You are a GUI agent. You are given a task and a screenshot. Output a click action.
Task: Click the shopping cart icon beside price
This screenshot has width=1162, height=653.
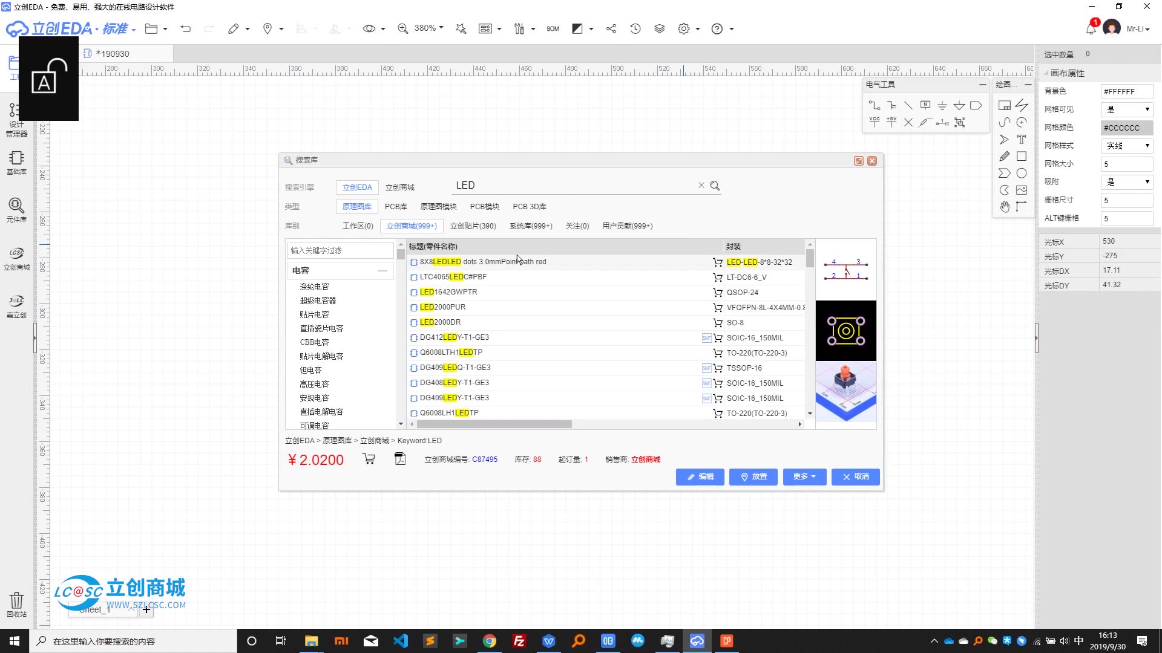point(369,459)
